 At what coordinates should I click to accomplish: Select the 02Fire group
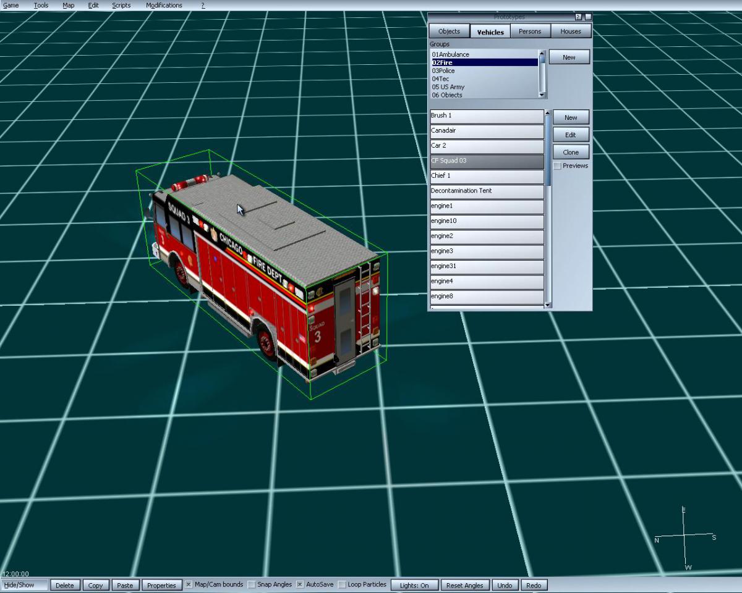485,62
